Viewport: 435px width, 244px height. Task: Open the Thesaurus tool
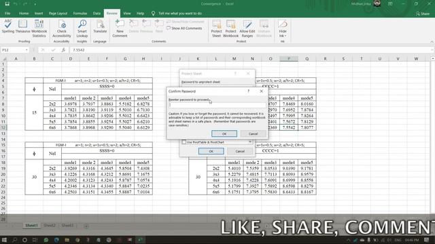coord(22,26)
